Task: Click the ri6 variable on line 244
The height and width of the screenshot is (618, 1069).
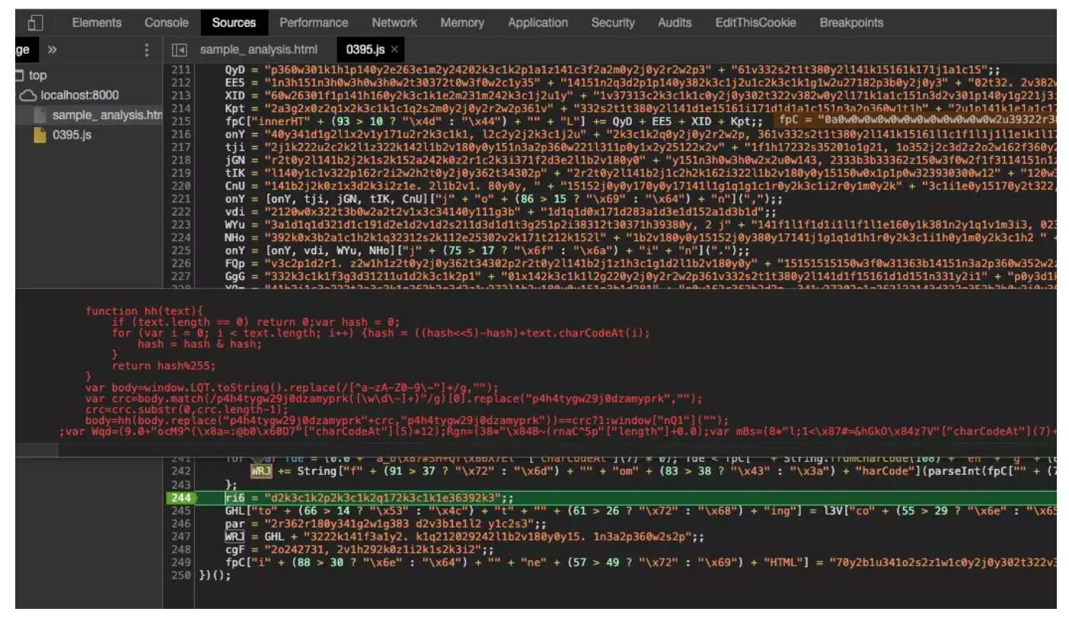Action: tap(235, 498)
